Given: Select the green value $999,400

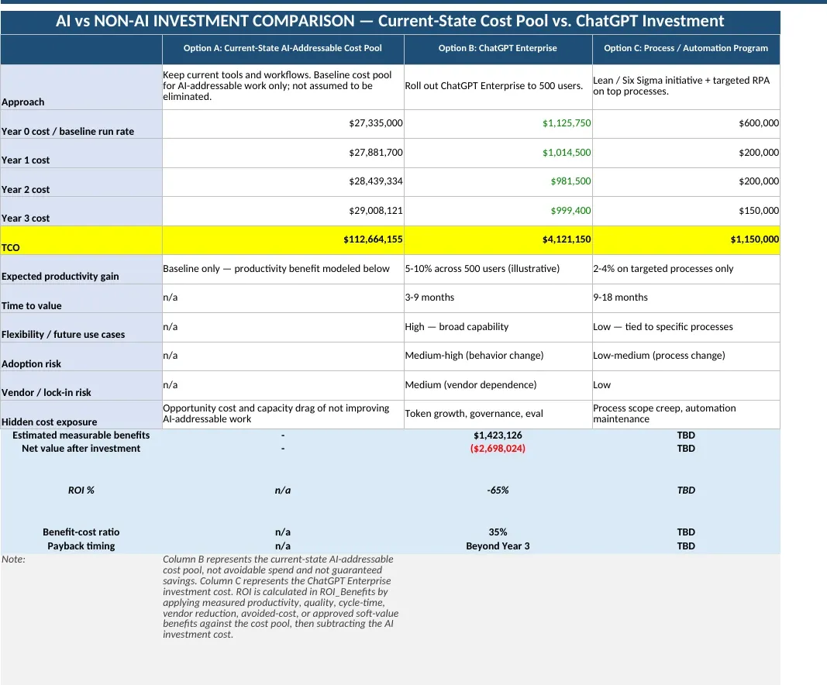Looking at the screenshot, I should [498, 211].
